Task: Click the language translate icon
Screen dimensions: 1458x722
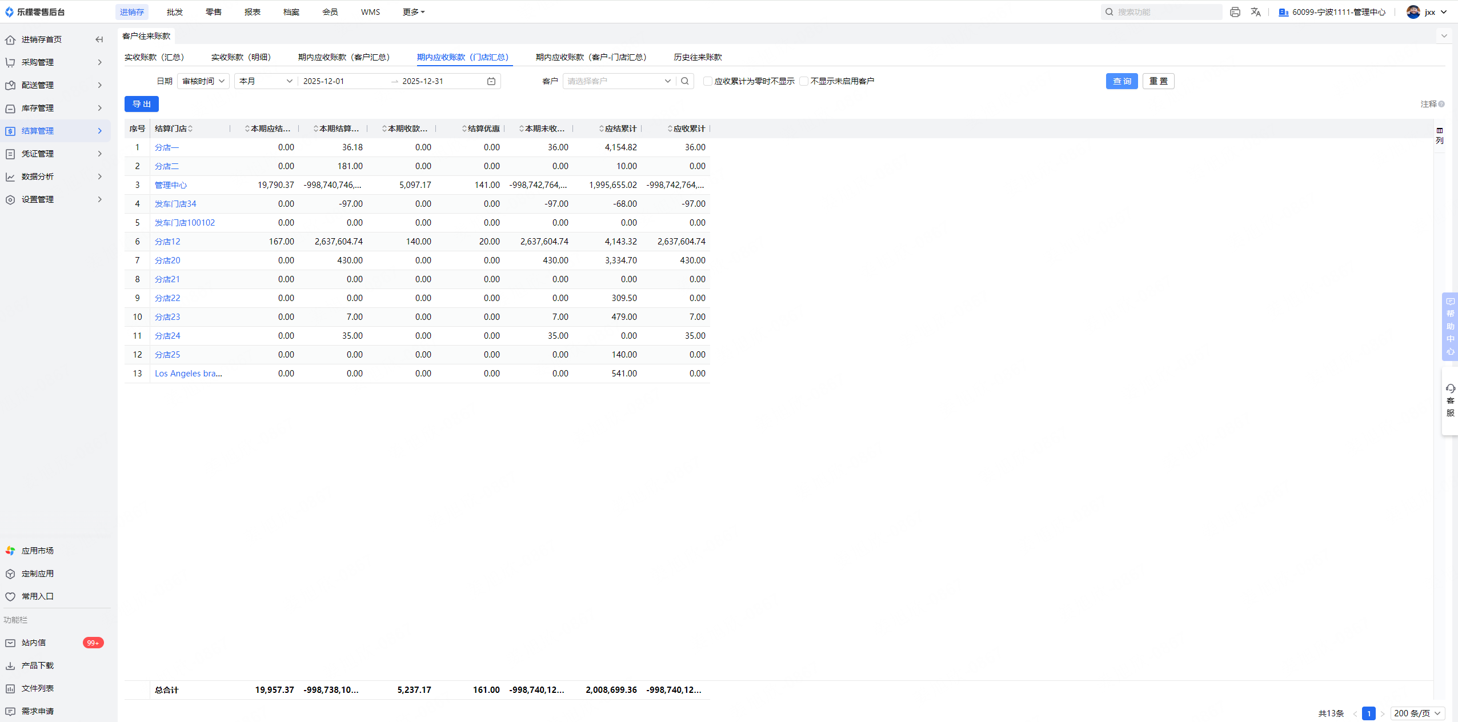Action: point(1255,12)
